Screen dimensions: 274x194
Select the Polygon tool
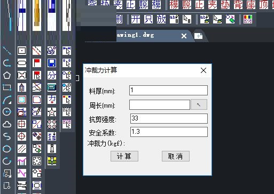[7, 75]
